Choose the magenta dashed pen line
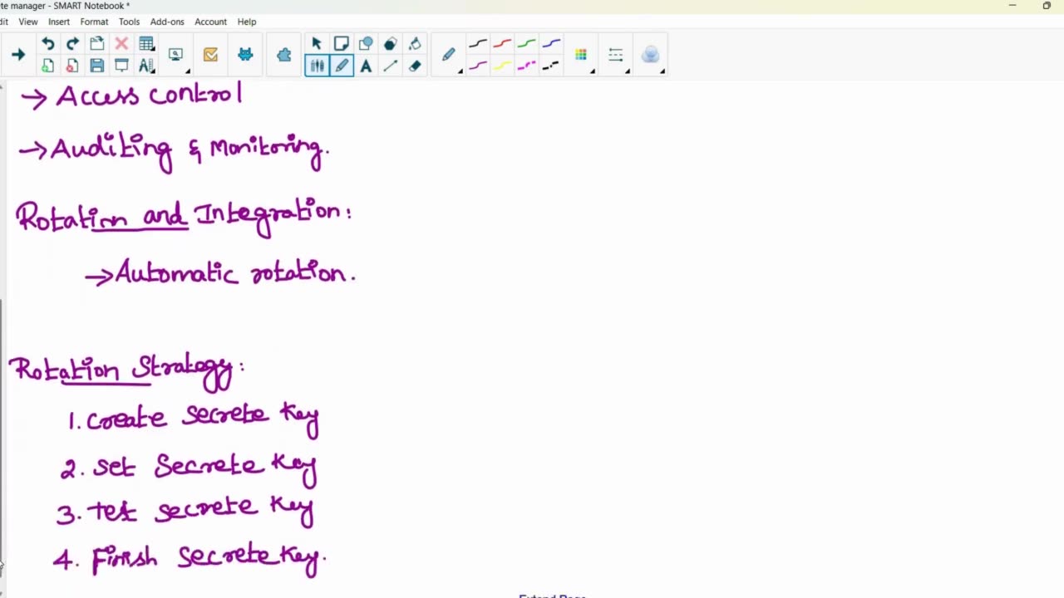This screenshot has width=1064, height=598. coord(526,66)
